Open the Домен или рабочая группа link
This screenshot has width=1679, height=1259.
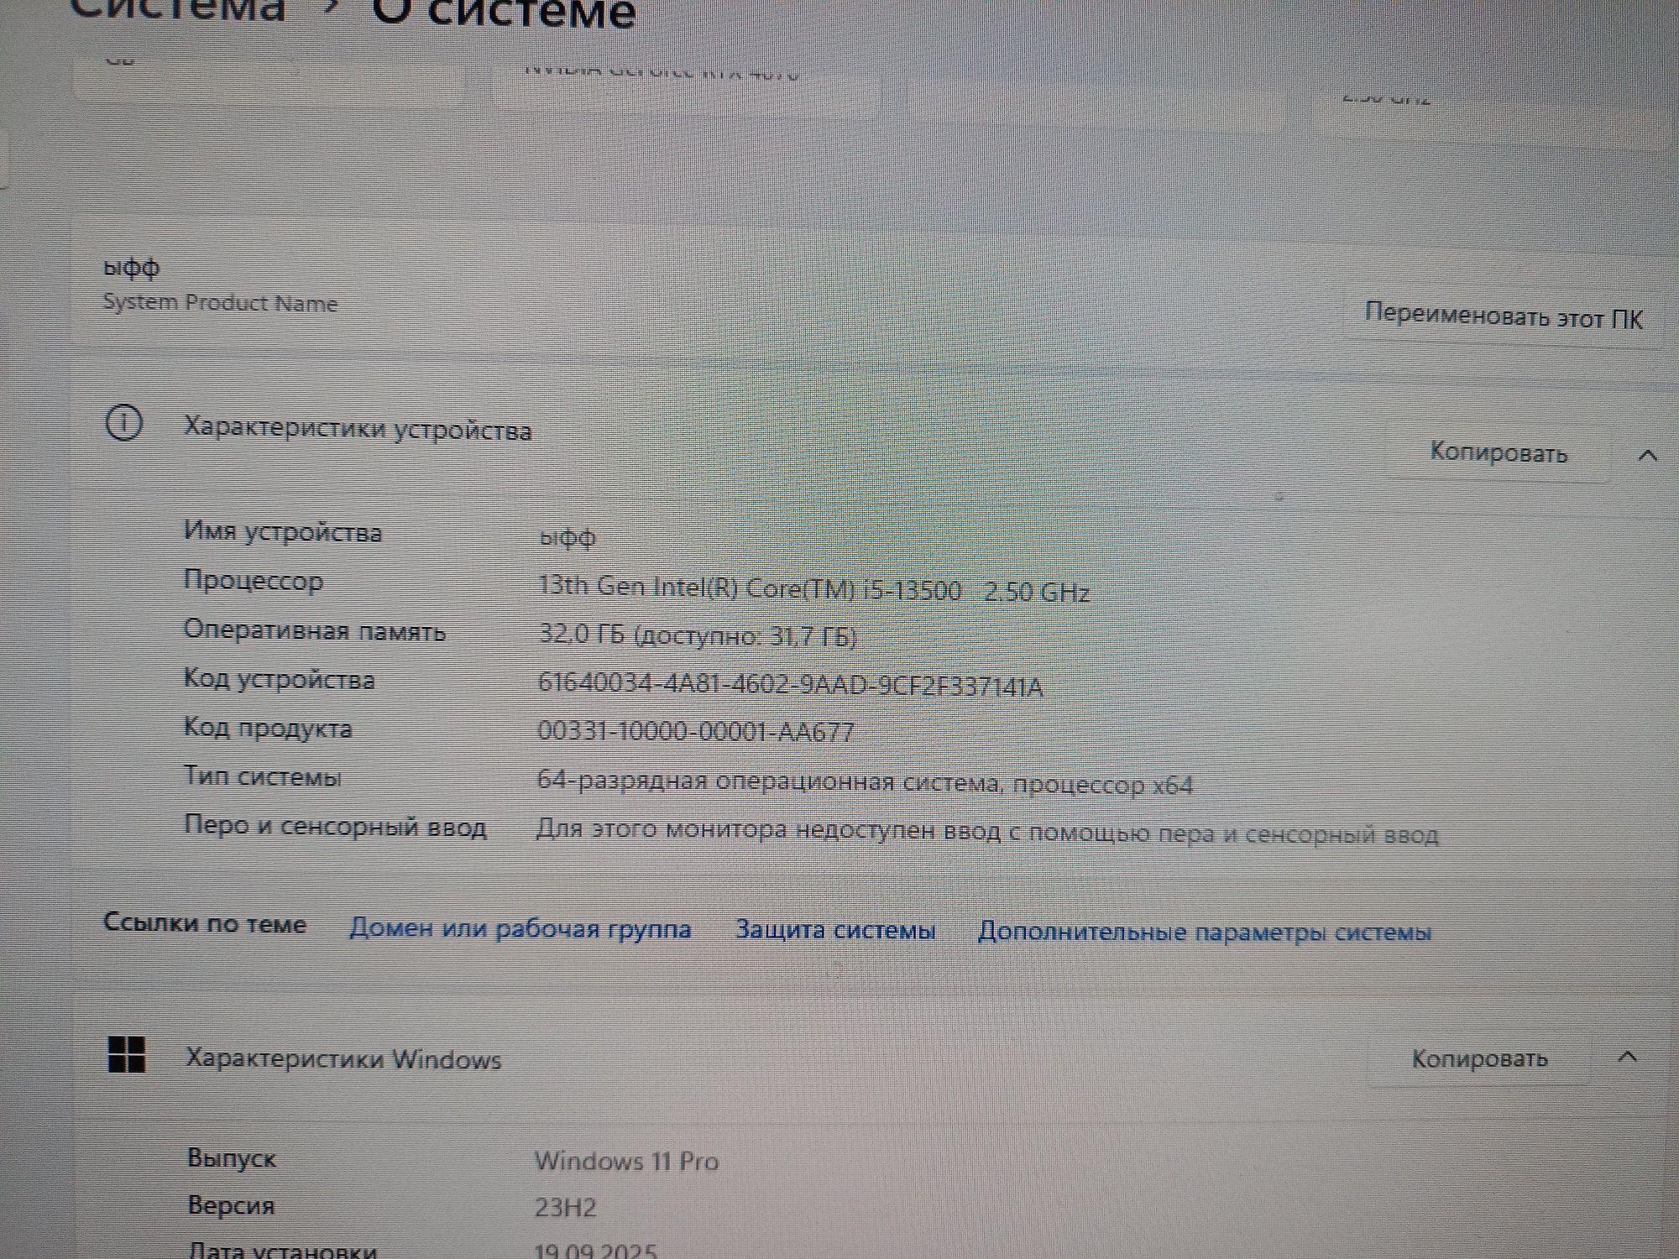point(520,928)
